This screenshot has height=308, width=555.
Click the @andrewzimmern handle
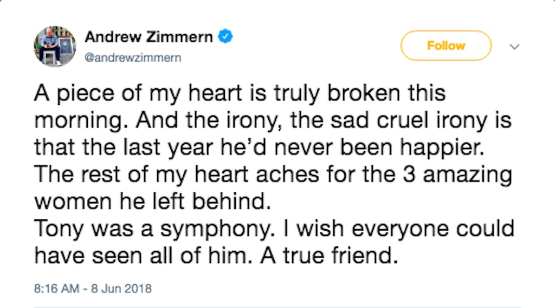pyautogui.click(x=132, y=57)
